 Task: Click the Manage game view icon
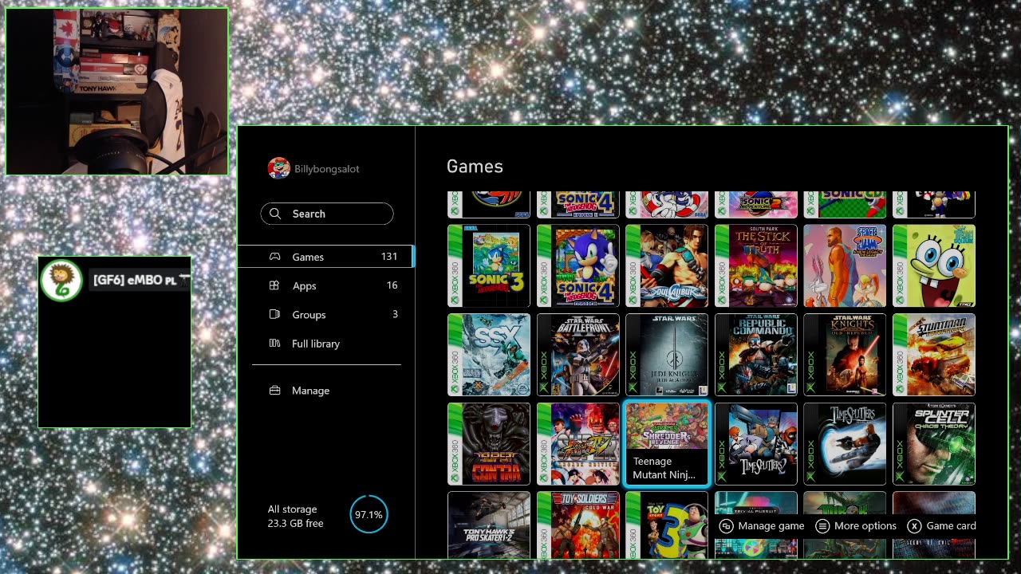click(x=726, y=526)
